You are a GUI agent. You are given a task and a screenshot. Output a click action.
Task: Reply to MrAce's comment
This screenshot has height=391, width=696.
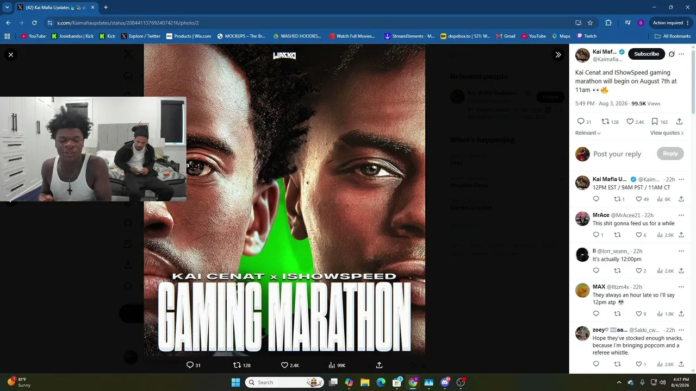coord(598,235)
